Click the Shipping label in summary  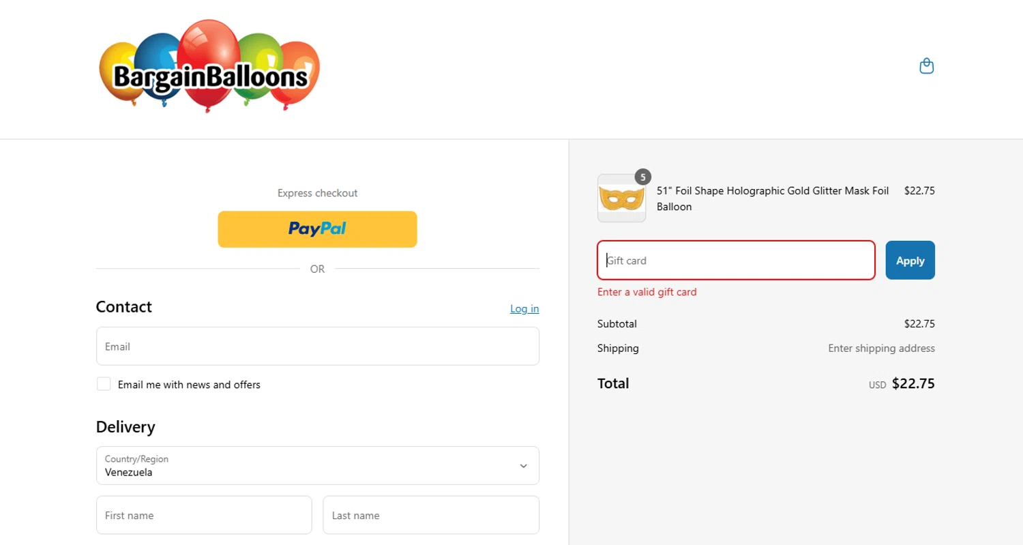[618, 348]
